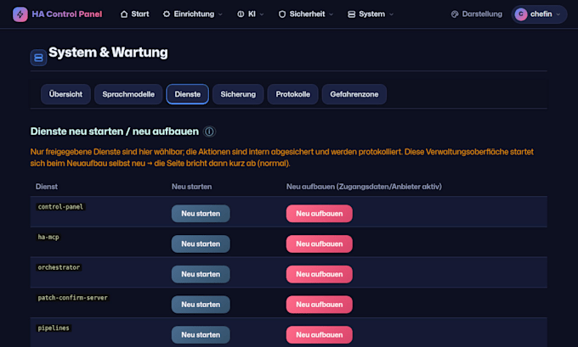
Task: Open the Gefahrenzone tab
Action: 354,94
